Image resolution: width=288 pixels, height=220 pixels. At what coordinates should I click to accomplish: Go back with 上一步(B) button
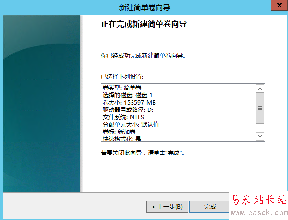click(167, 207)
